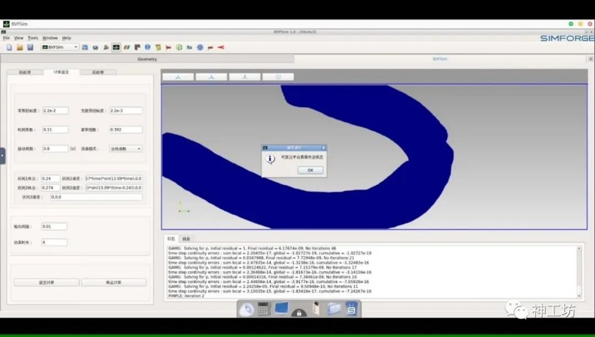Switch to the Geometry tab
Screen dimensions: 595x337
click(147, 59)
